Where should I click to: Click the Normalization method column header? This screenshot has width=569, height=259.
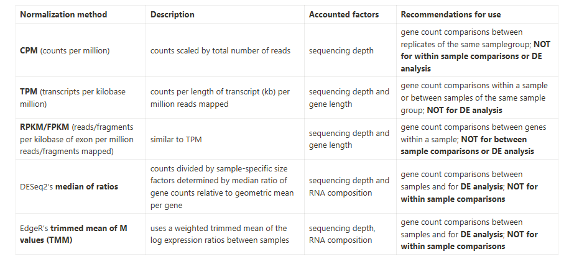pos(63,14)
